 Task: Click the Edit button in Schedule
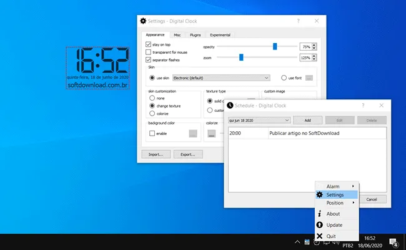339,120
